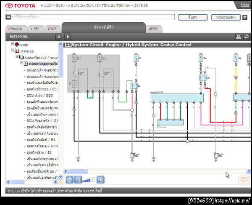Select tree item ending with / C1

coord(42,89)
